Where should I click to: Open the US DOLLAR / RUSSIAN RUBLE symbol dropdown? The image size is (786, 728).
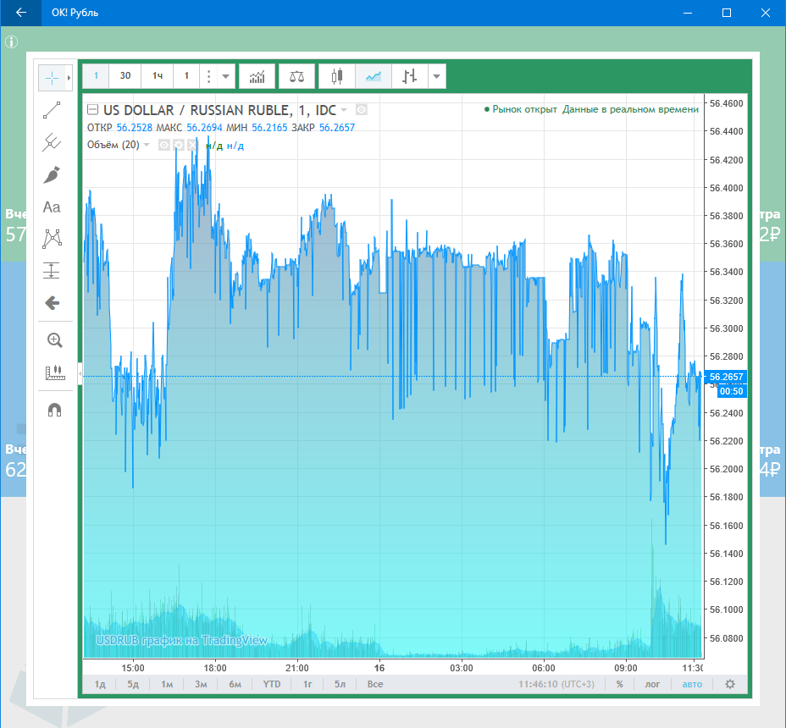[x=344, y=110]
